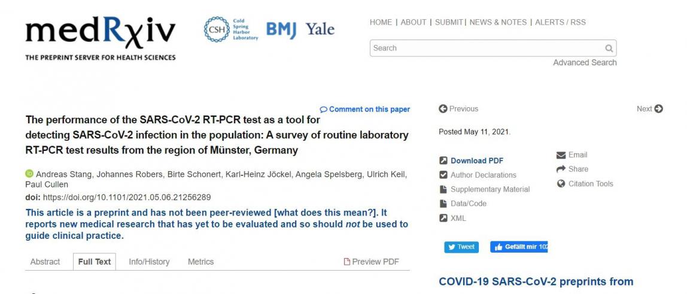Open the Data/Code section
687x294 pixels.
pos(468,204)
